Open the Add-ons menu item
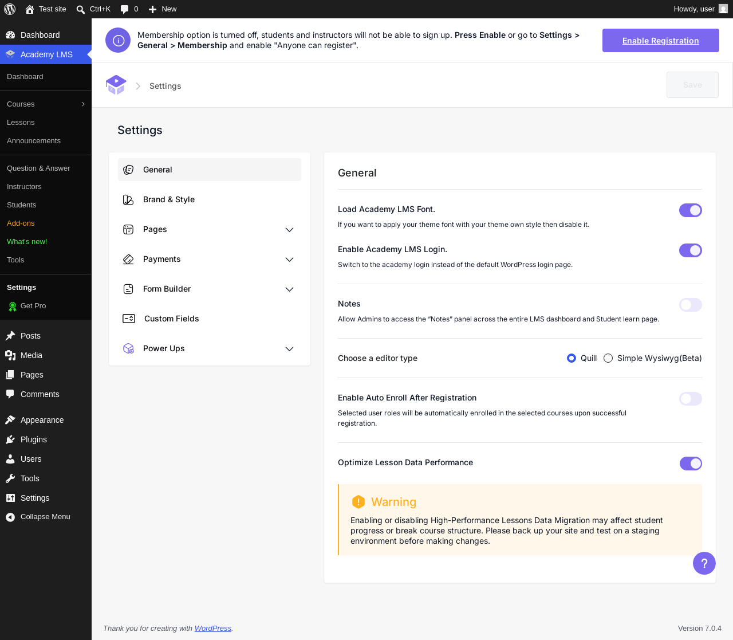Screen dimensions: 733x640 [x=21, y=223]
